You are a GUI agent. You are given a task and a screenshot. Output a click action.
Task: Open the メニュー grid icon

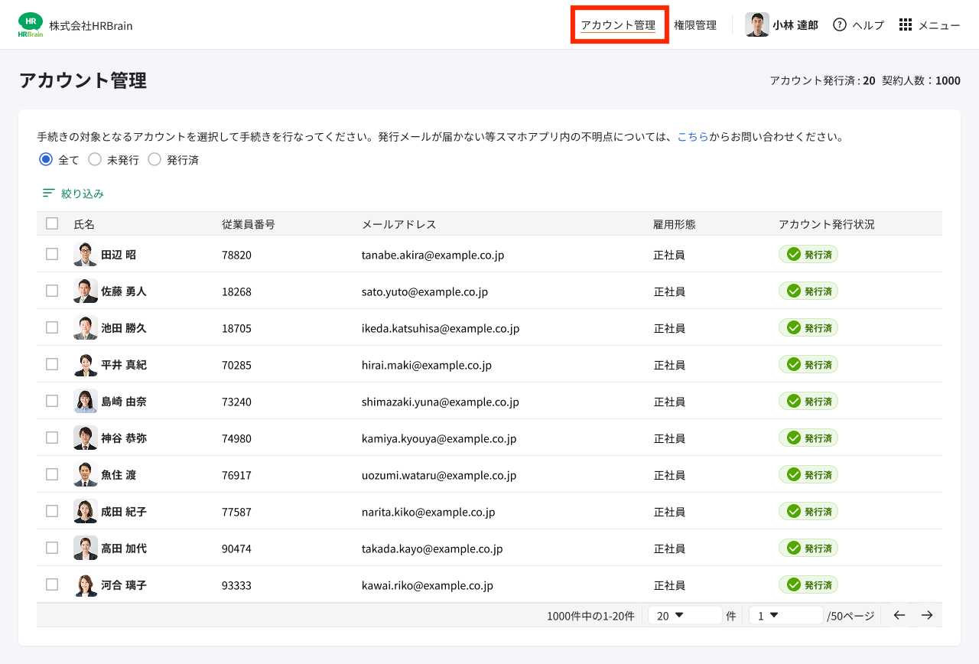pos(905,24)
